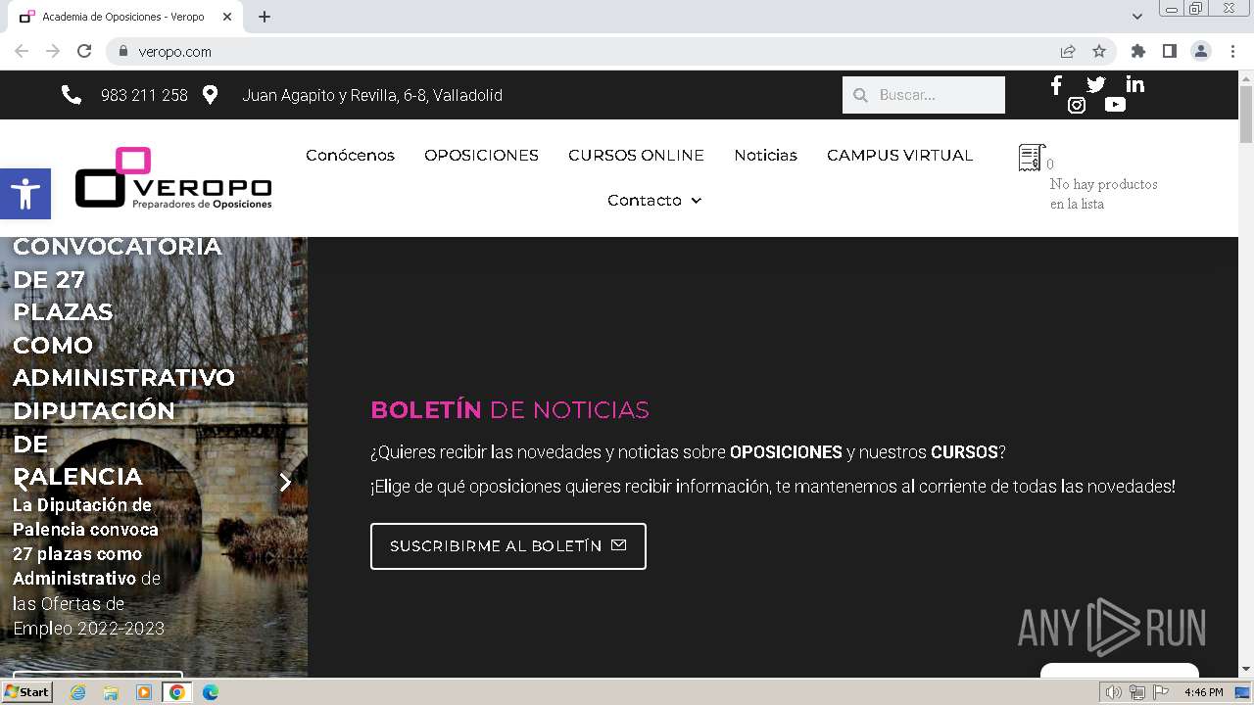
Task: Click phone number 983 211 258
Action: [x=144, y=95]
